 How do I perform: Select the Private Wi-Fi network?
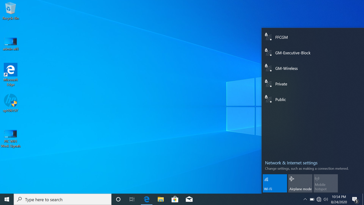click(x=281, y=84)
